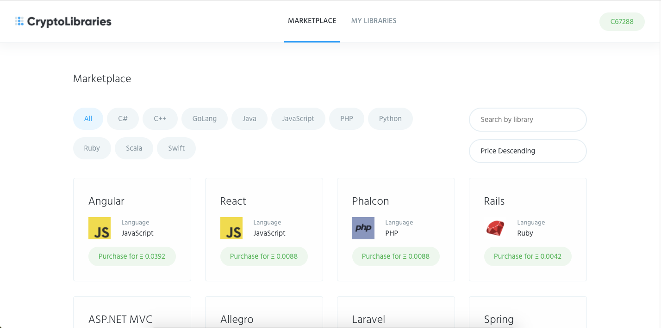Open the Price Descending sort dropdown
Screen dimensions: 661x328
528,151
